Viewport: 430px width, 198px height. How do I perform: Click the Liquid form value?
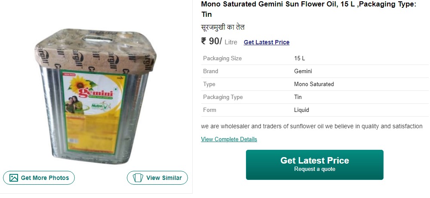coord(301,110)
